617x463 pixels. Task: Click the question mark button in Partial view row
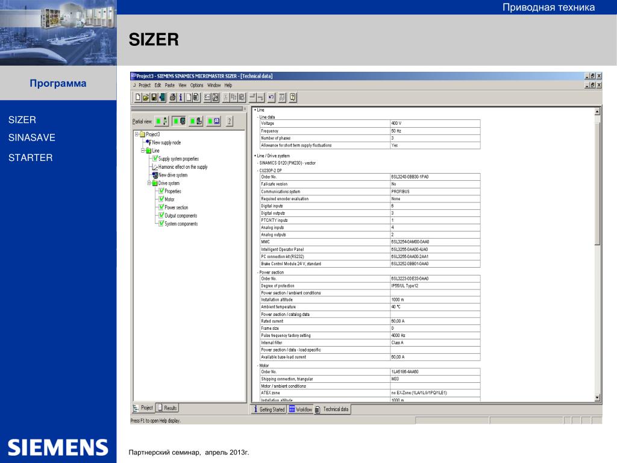pos(230,121)
